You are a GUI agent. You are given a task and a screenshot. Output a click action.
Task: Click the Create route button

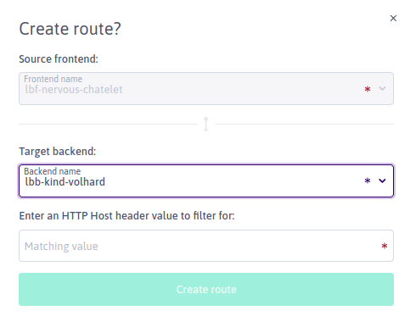click(x=206, y=289)
